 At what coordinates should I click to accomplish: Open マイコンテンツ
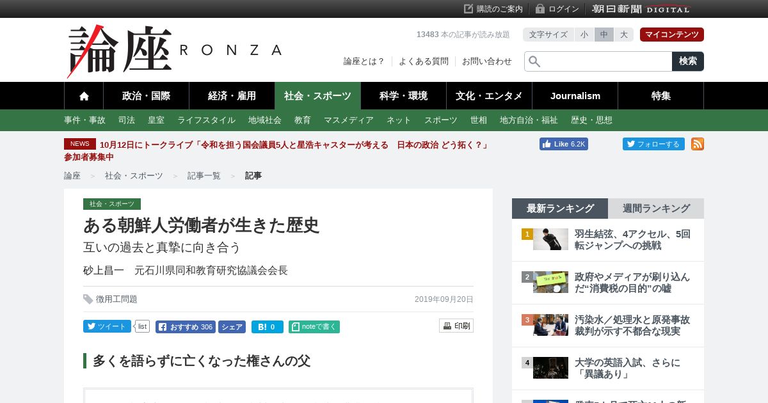pos(672,35)
